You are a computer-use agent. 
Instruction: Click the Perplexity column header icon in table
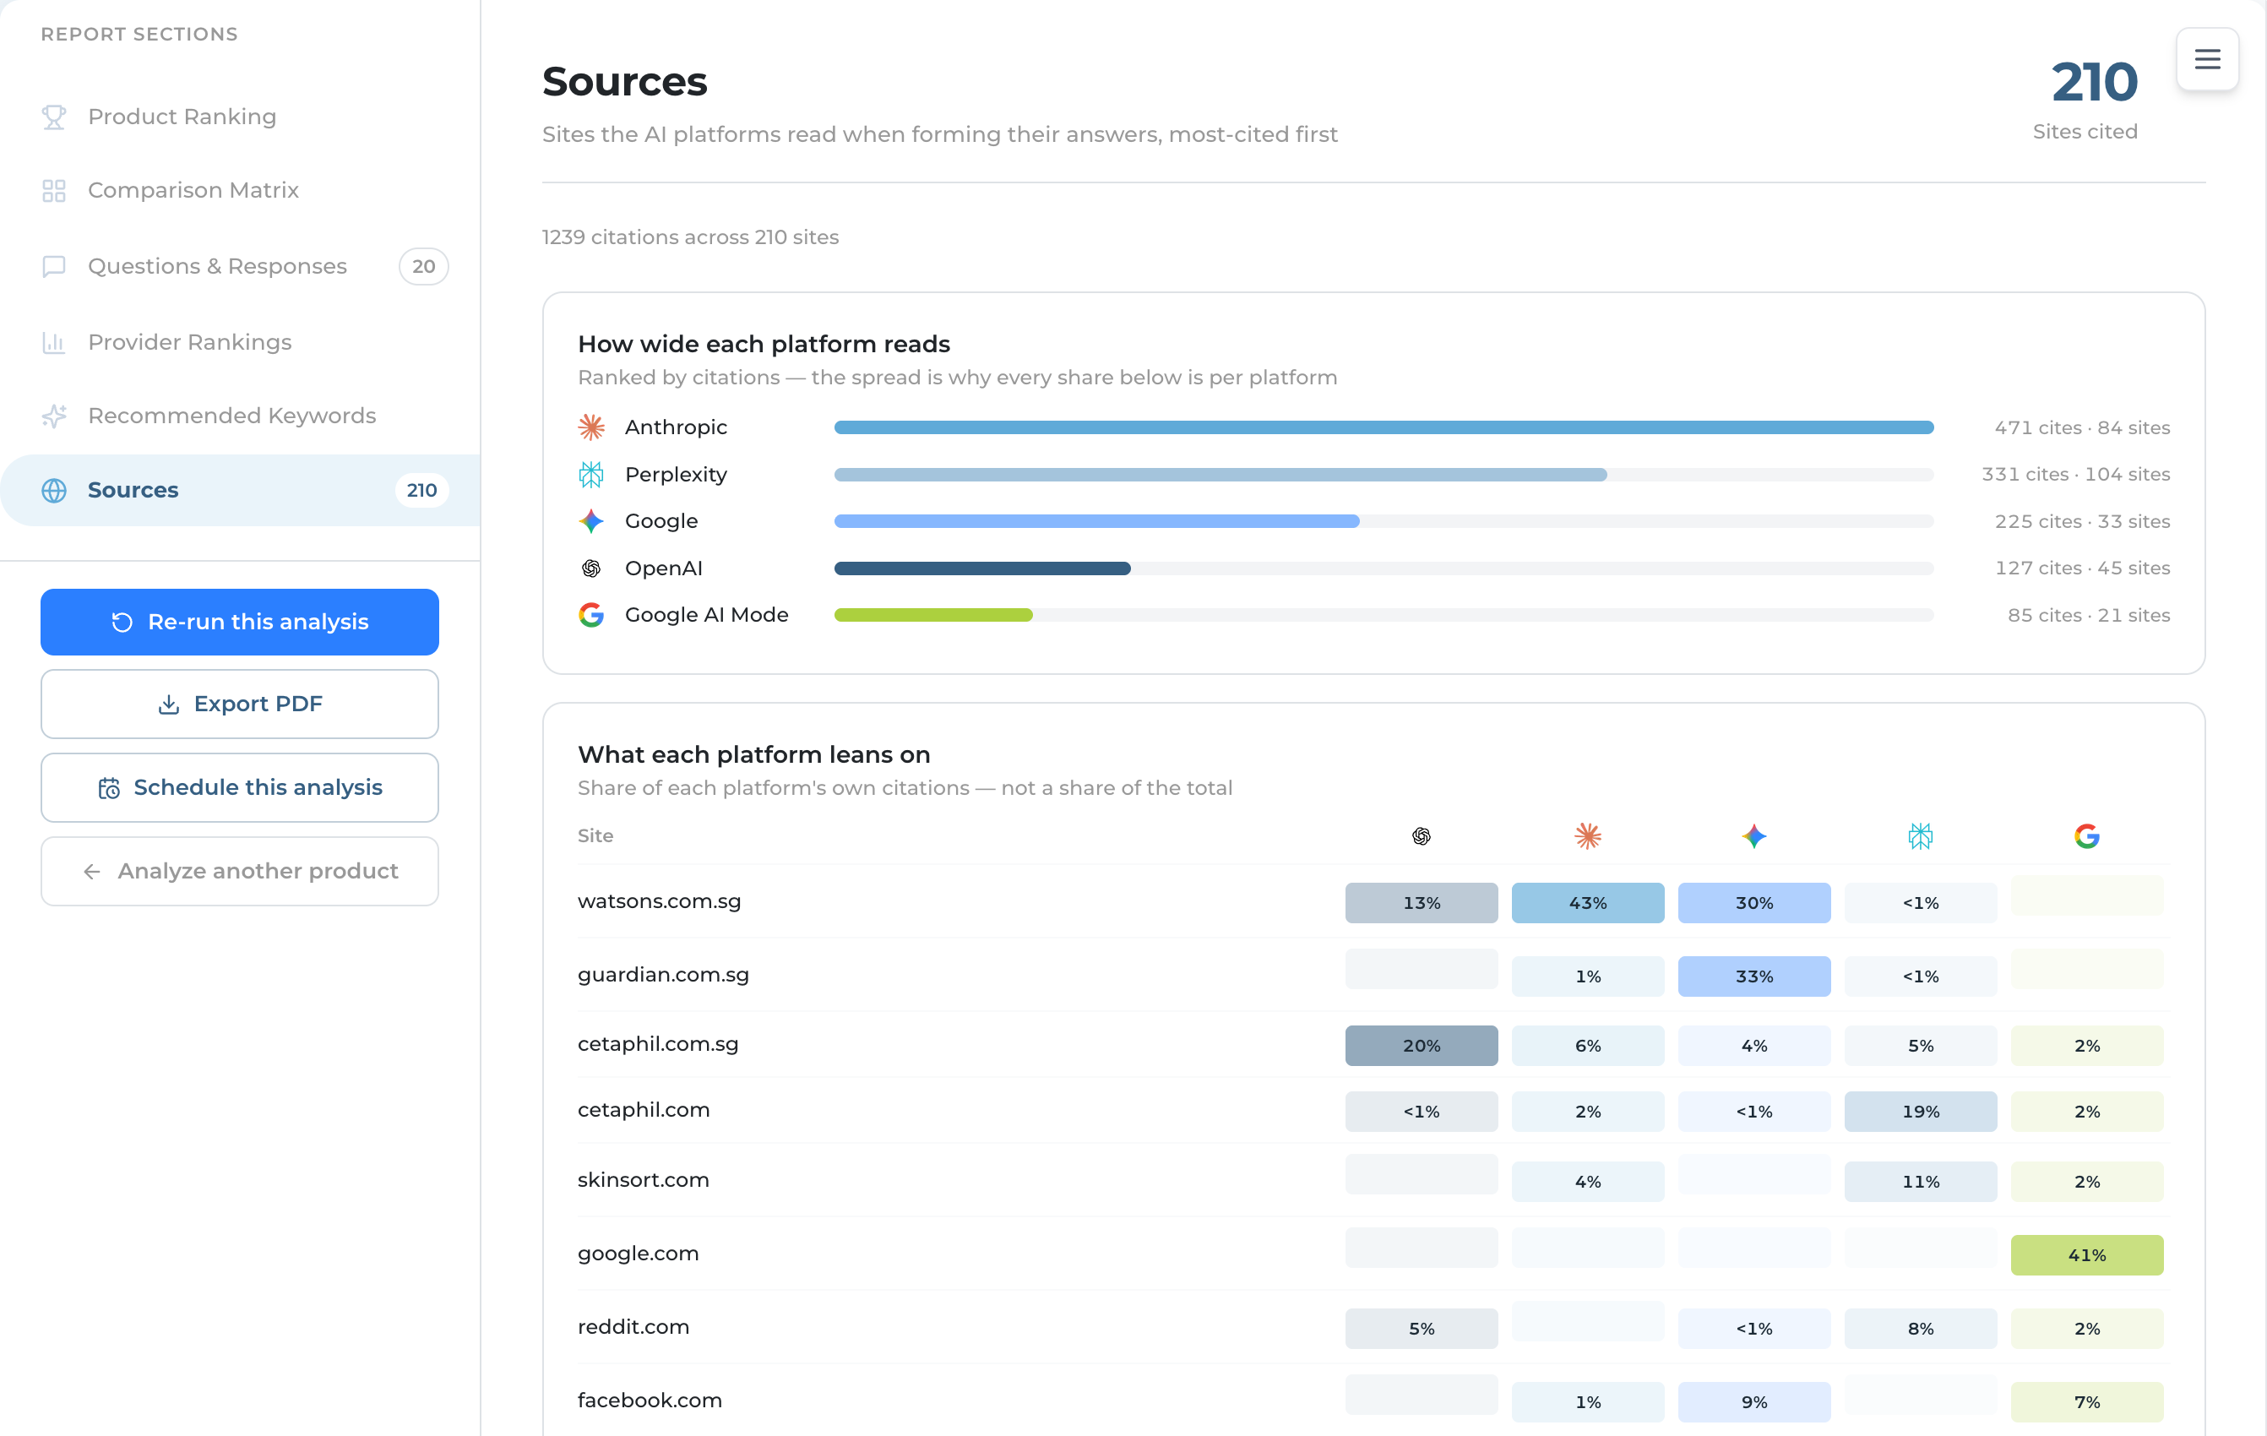tap(1921, 836)
